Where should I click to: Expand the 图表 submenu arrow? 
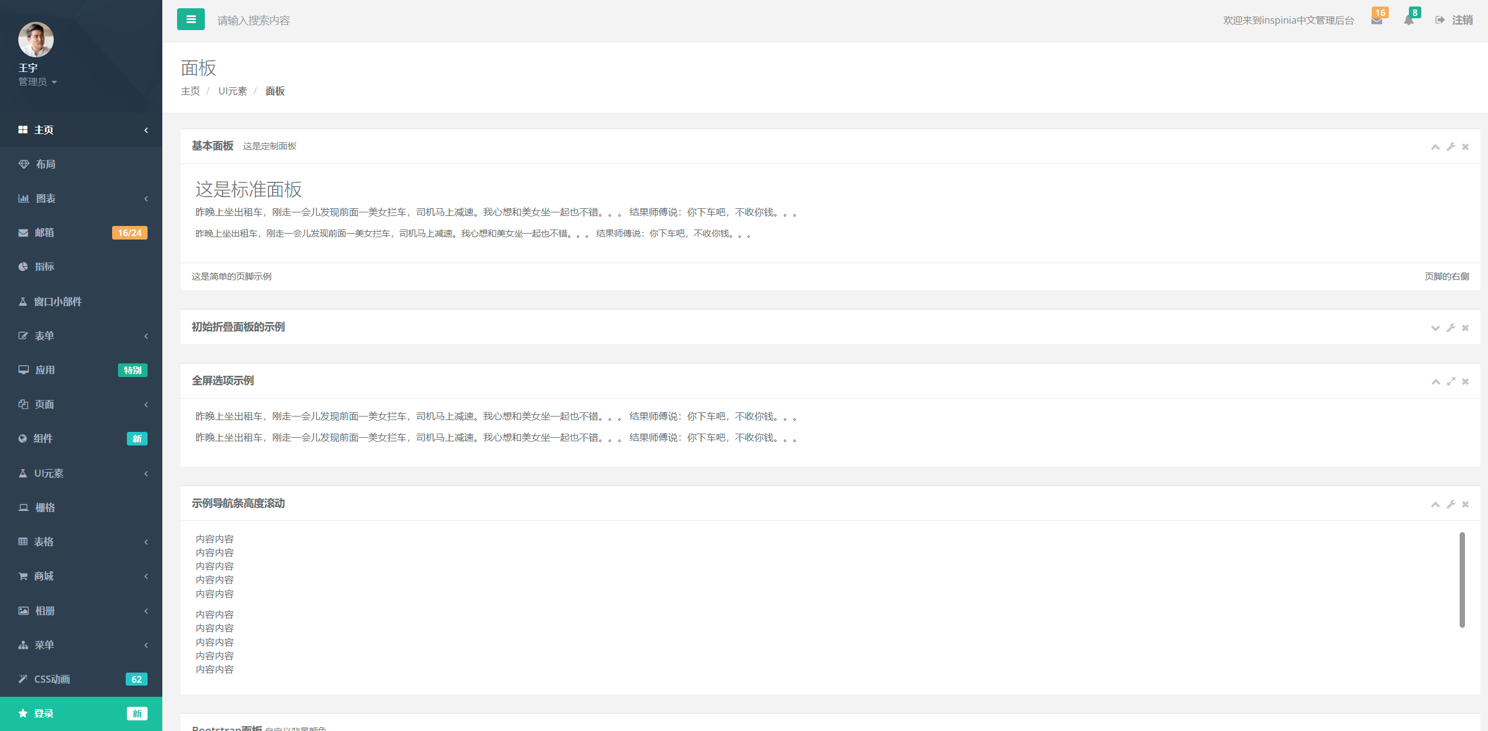(x=146, y=198)
